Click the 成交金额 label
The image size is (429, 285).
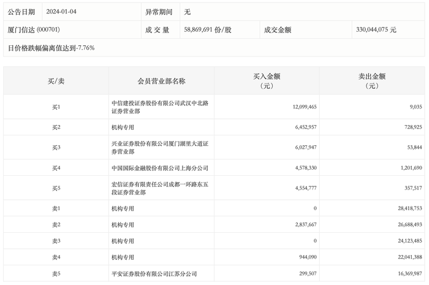(278, 30)
